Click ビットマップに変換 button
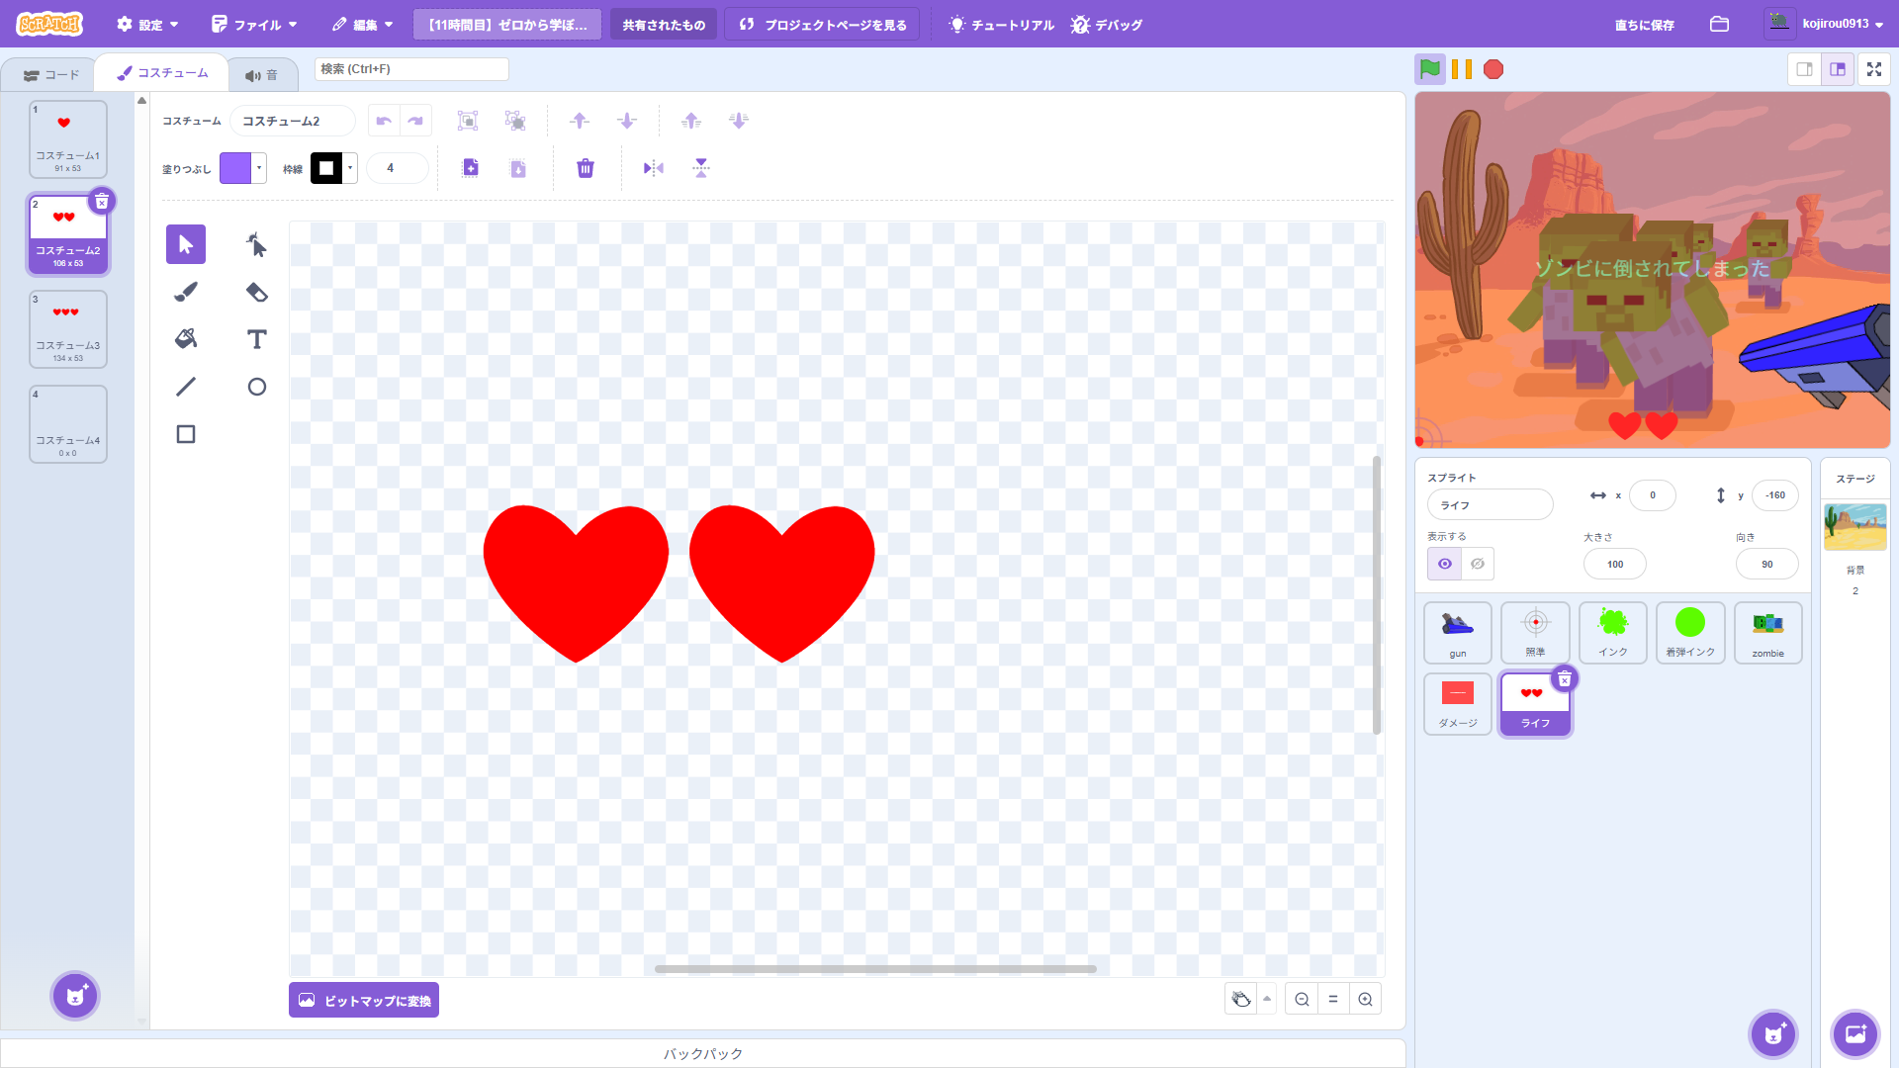 pos(364,1000)
